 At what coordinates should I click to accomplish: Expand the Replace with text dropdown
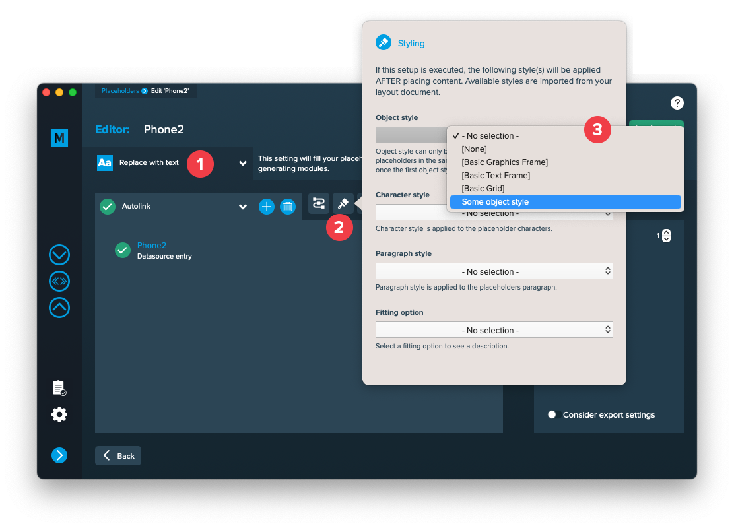[242, 163]
